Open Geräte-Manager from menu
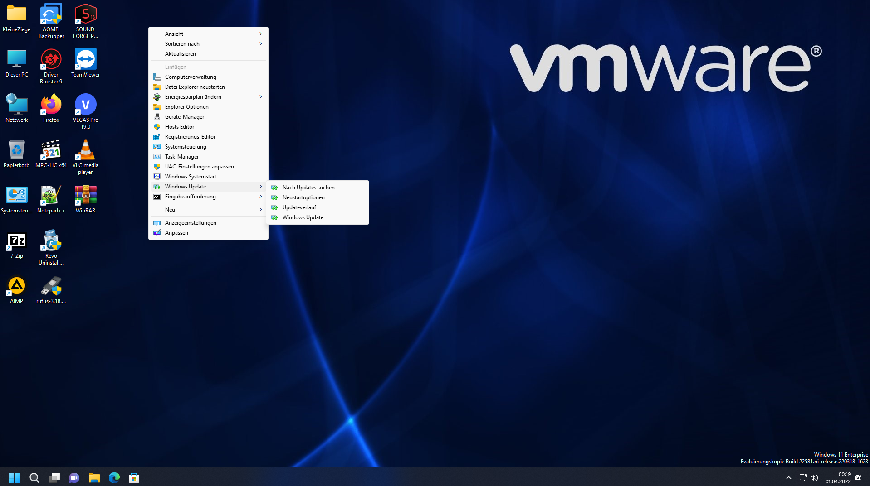Viewport: 870px width, 486px height. (208, 117)
